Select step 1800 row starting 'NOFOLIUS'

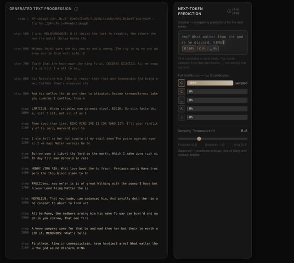86,201
